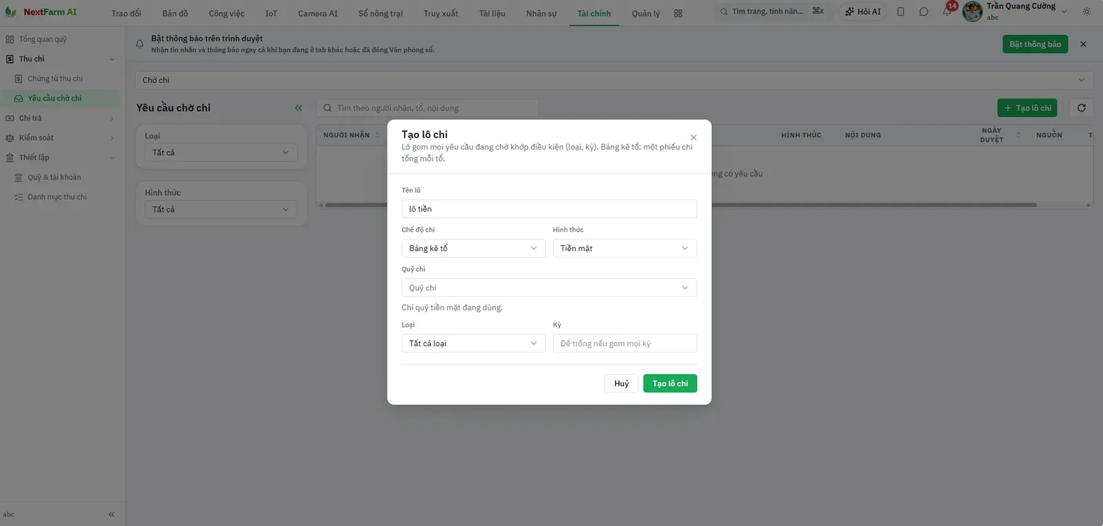This screenshot has height=526, width=1103.
Task: Select Yêu cầu chờ chi in sidebar
Action: click(x=54, y=99)
